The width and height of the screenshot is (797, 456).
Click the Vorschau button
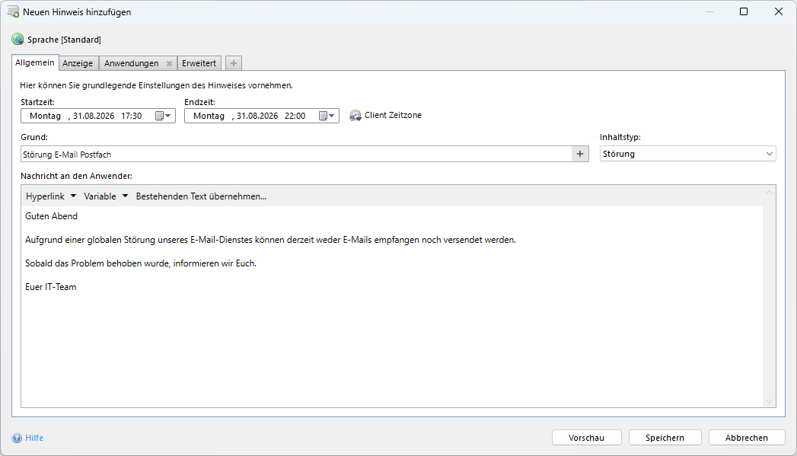[587, 438]
